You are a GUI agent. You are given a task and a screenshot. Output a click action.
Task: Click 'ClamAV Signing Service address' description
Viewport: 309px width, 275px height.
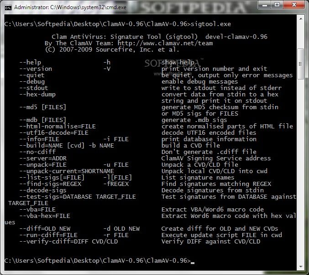(x=216, y=158)
